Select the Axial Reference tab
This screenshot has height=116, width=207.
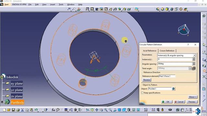pyautogui.click(x=149, y=51)
